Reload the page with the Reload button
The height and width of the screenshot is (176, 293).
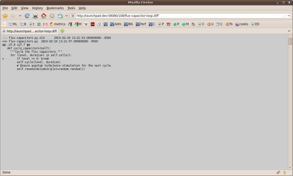27,16
